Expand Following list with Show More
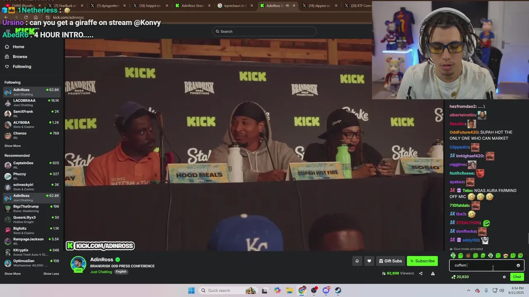The image size is (529, 297). (12, 146)
